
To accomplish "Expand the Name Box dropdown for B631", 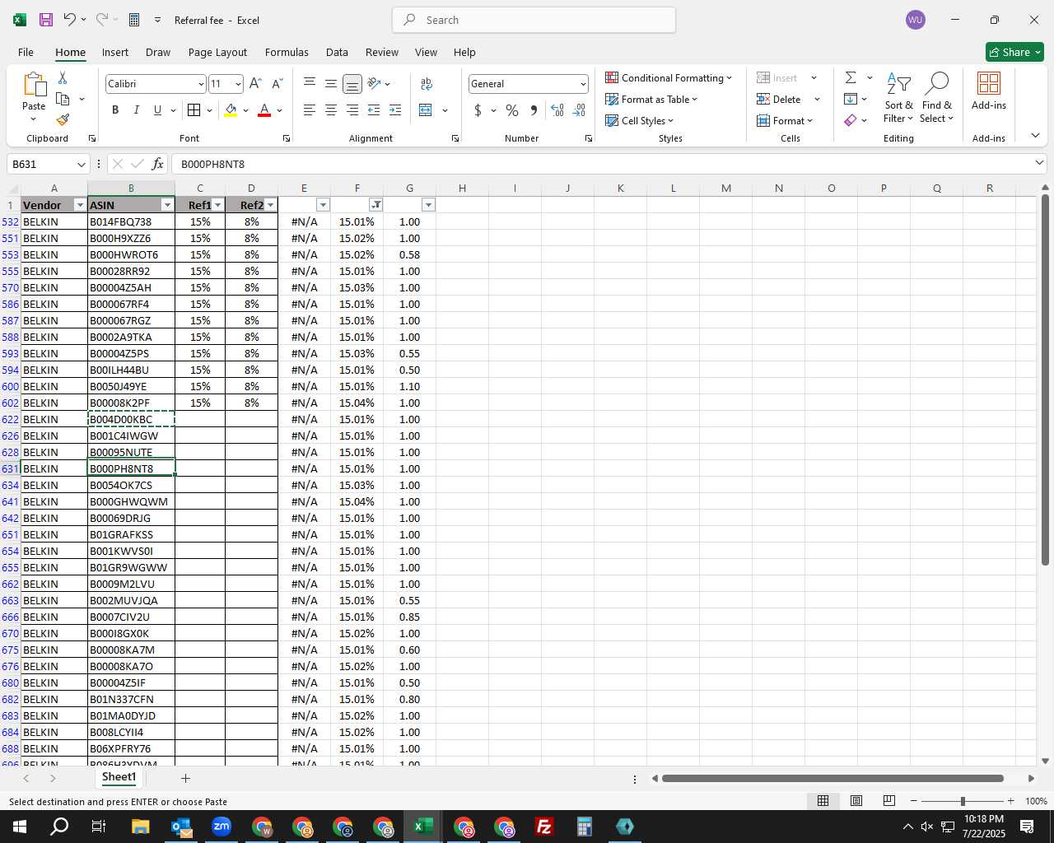I will 81,164.
